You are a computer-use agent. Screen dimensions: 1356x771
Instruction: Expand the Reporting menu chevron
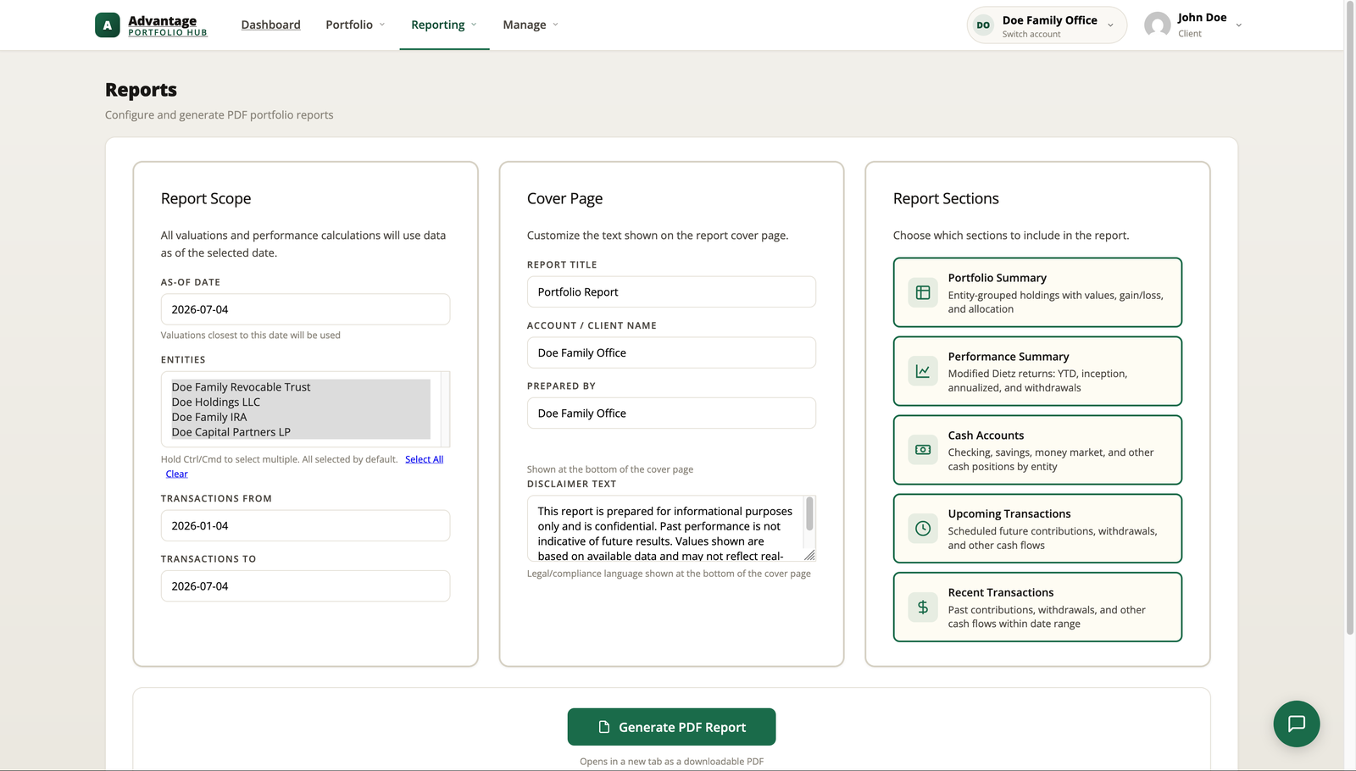474,25
